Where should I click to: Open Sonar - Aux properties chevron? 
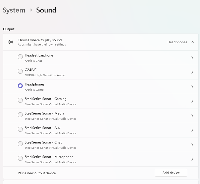point(192,130)
